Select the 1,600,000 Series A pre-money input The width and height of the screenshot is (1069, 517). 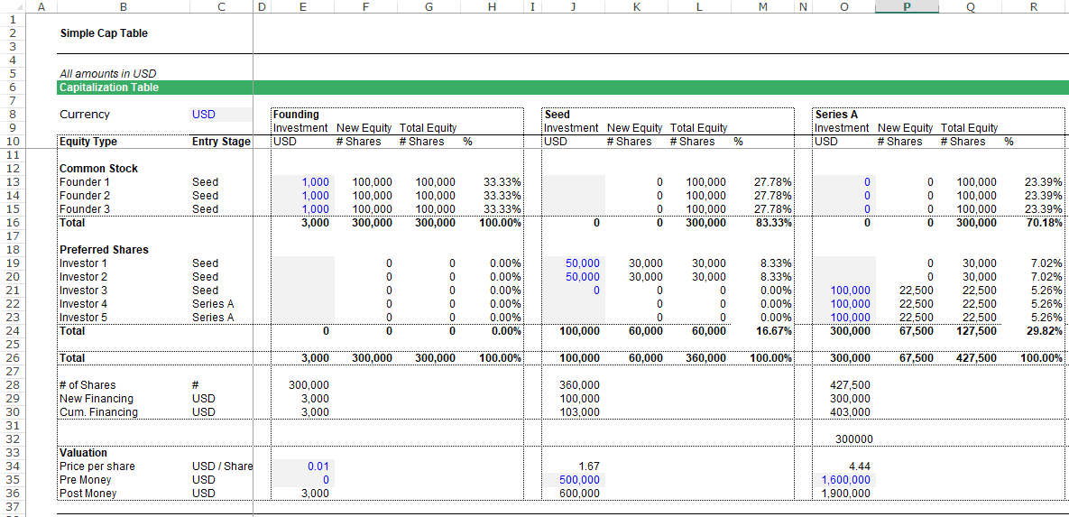point(844,479)
